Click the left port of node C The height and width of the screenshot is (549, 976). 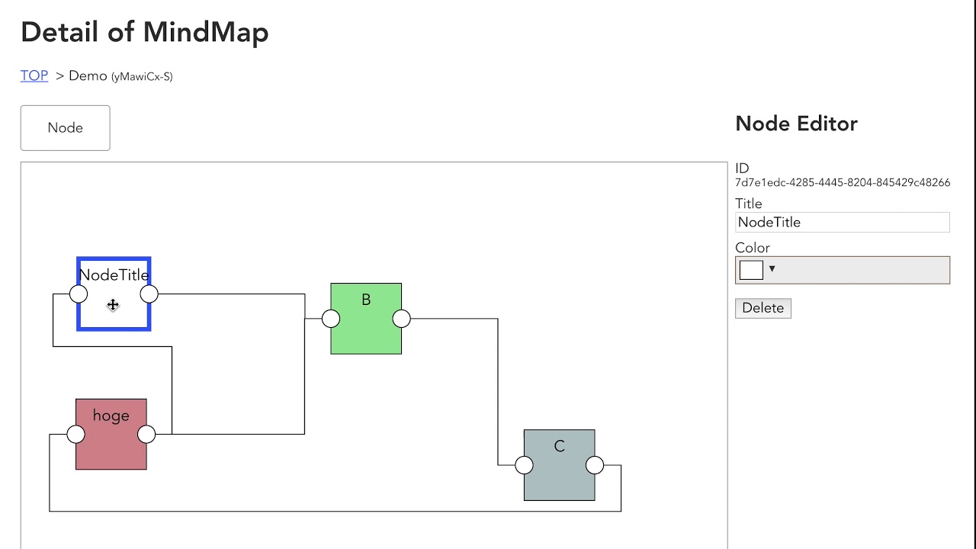(x=524, y=465)
